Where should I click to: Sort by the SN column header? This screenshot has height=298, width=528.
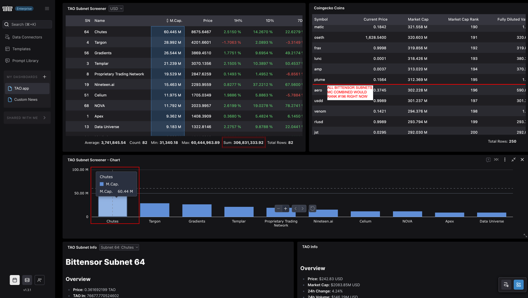pyautogui.click(x=87, y=21)
